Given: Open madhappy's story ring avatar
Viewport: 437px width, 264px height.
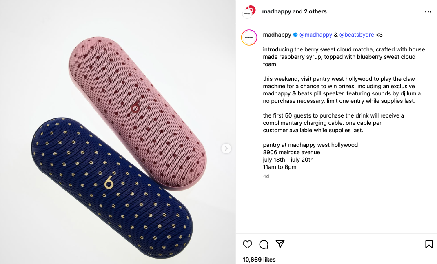Looking at the screenshot, I should point(249,38).
